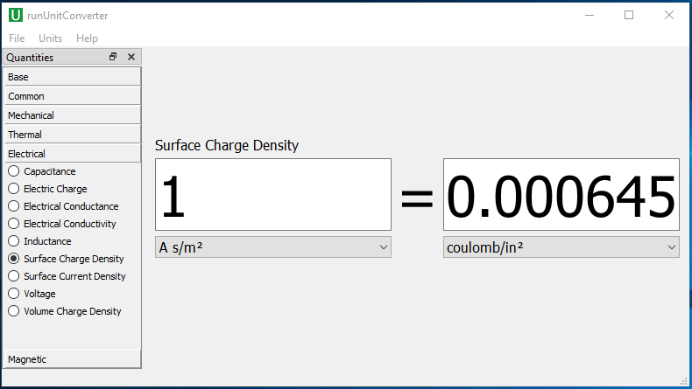The image size is (692, 389).
Task: Select the Electric Charge quantity
Action: tap(14, 189)
